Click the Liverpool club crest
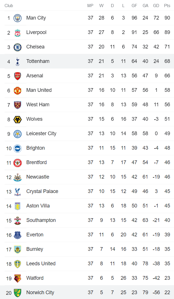 [x=18, y=33]
